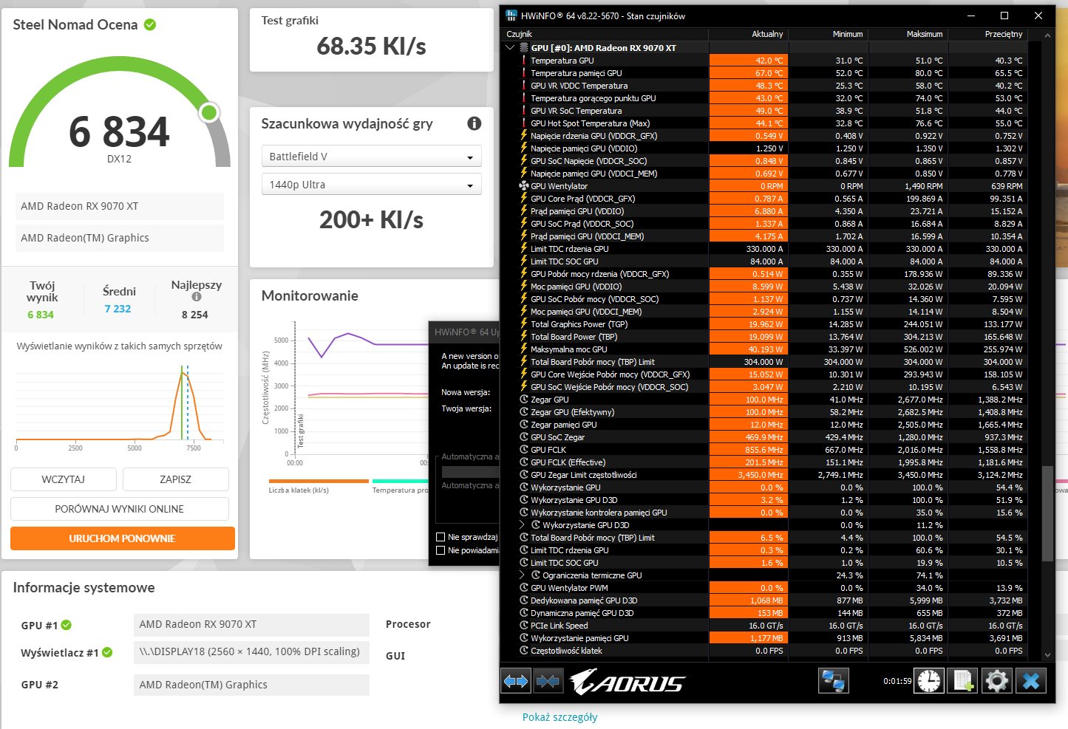Viewport: 1068px width, 729px height.
Task: Click the collapse columns arrows icon in HWiNFO
Action: point(548,681)
